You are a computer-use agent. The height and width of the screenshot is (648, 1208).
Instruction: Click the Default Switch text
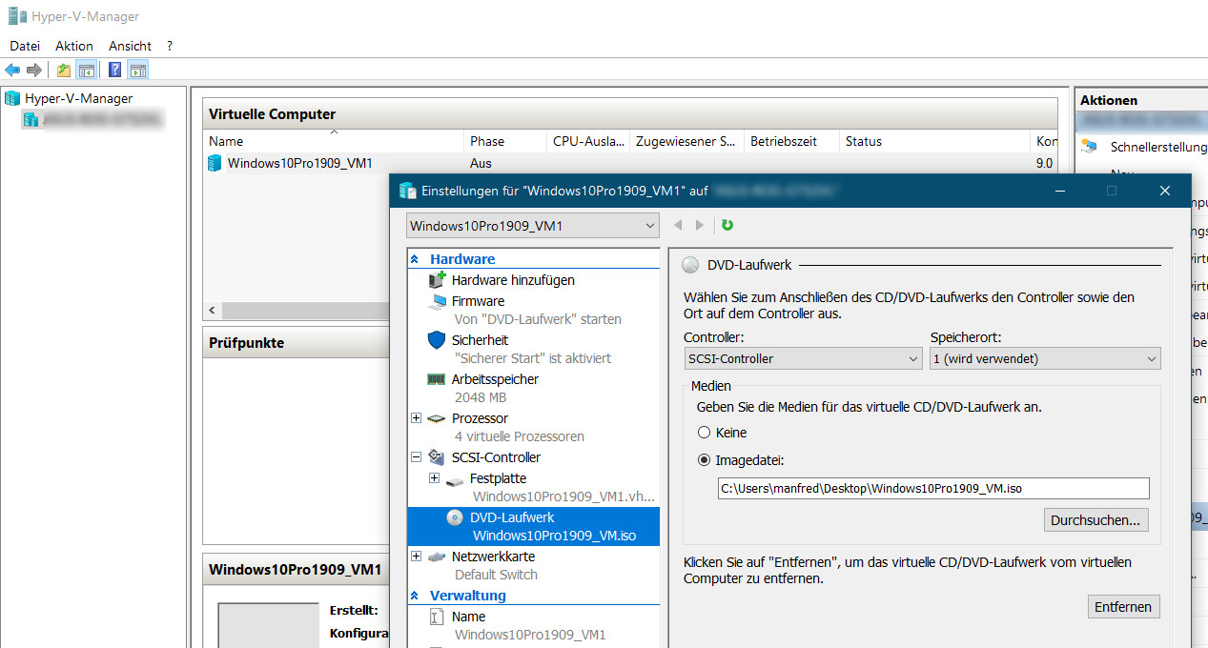(x=496, y=575)
